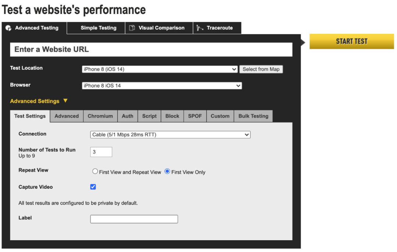The image size is (397, 252).
Task: Open the Connection speed dropdown
Action: click(x=170, y=135)
